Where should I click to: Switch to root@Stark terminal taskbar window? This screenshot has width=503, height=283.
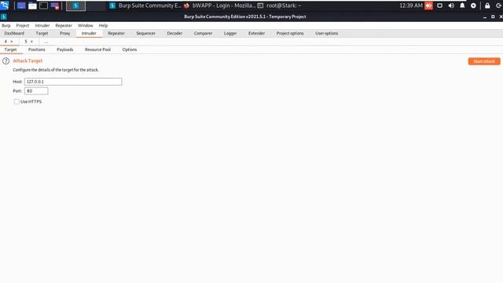coord(280,6)
